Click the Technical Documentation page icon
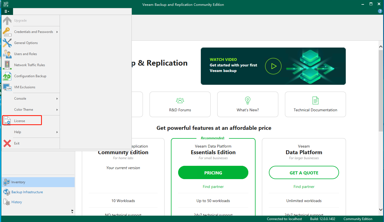This screenshot has width=384, height=222. pos(315,100)
